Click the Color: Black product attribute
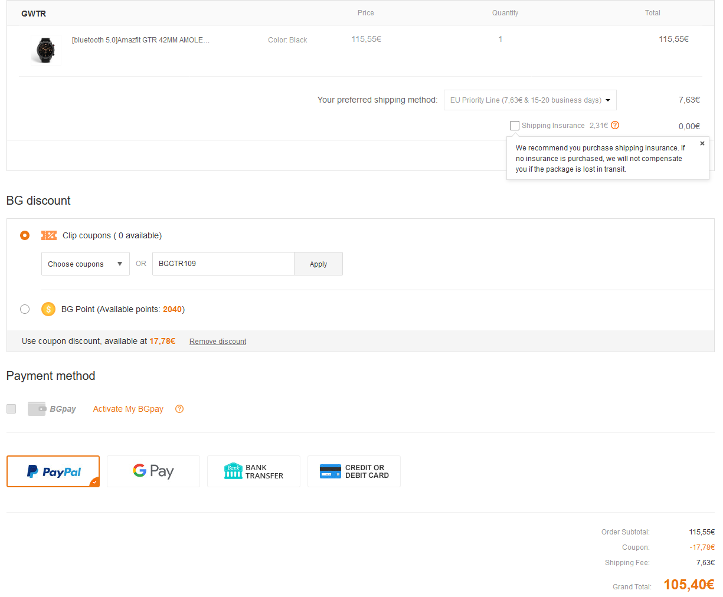723x597 pixels. [287, 40]
